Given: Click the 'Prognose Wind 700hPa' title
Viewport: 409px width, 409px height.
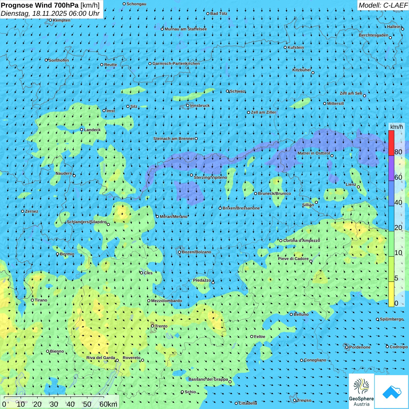Looking at the screenshot, I should click(40, 5).
